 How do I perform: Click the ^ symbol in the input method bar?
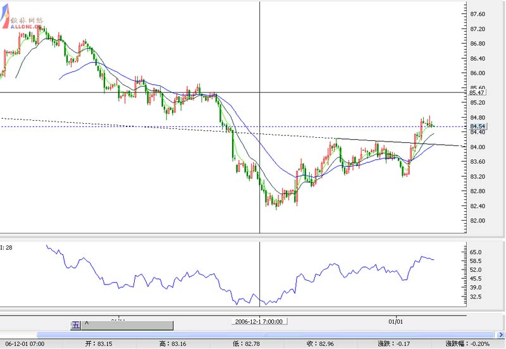coord(87,323)
